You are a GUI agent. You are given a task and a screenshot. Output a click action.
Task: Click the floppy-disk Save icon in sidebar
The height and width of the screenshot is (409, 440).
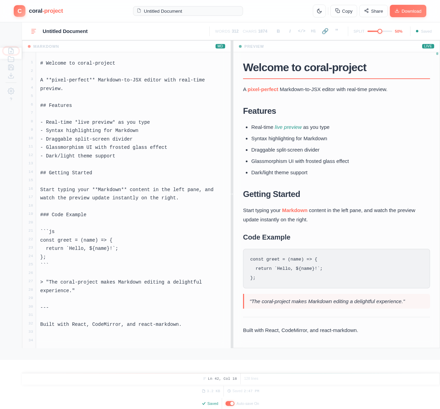pos(11,67)
